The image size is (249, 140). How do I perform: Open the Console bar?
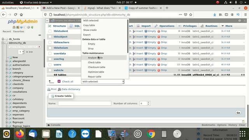tap(54, 125)
